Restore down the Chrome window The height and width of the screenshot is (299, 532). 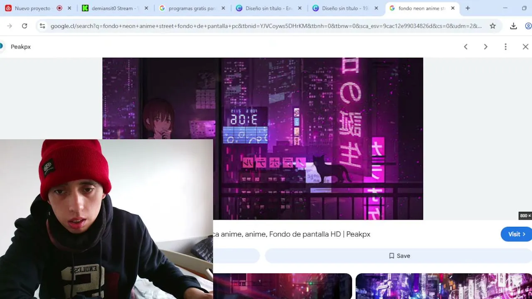pos(524,8)
